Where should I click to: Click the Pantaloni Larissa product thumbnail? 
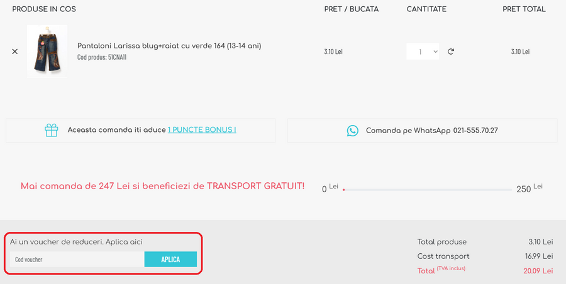(x=47, y=52)
